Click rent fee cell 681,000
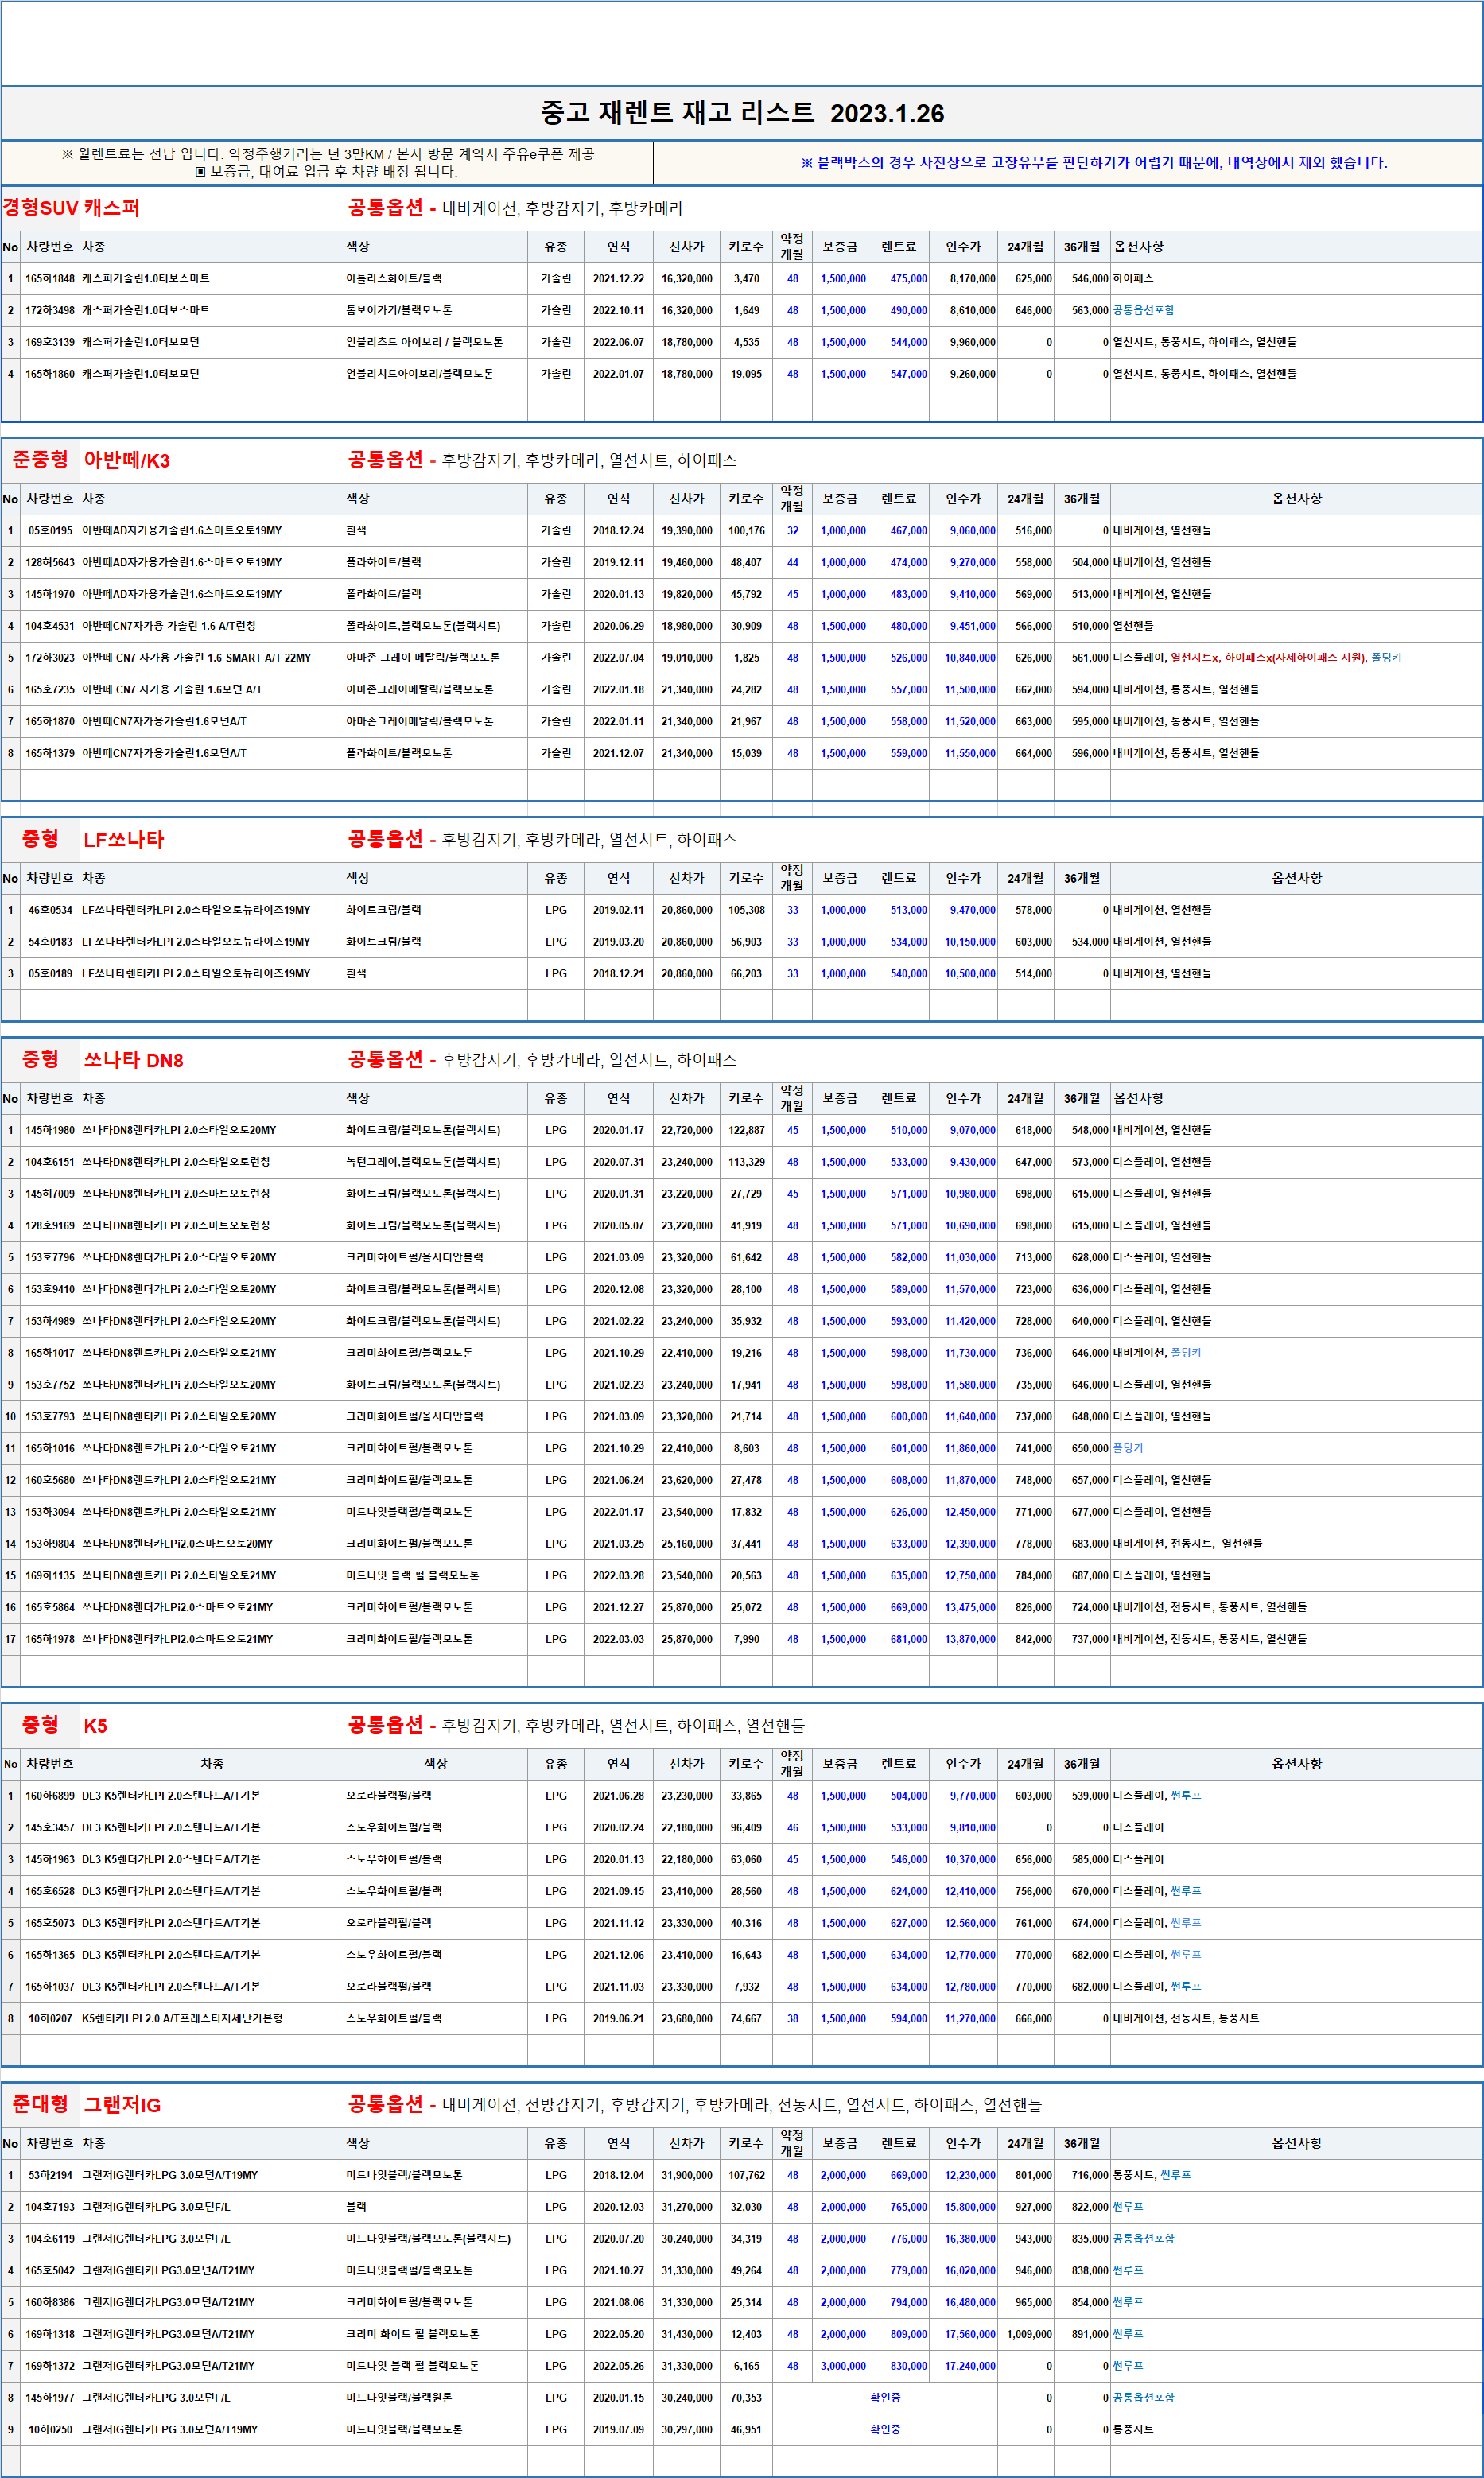The image size is (1484, 2478). [899, 1639]
